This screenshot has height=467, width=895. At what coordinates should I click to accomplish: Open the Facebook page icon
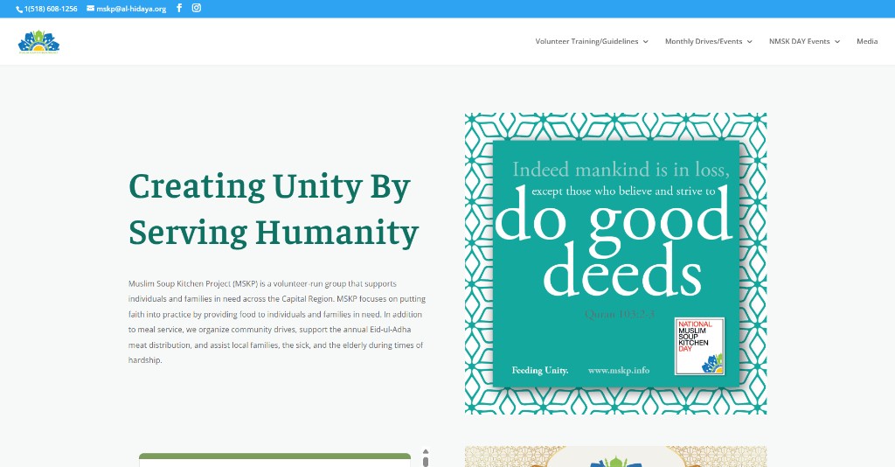tap(179, 9)
